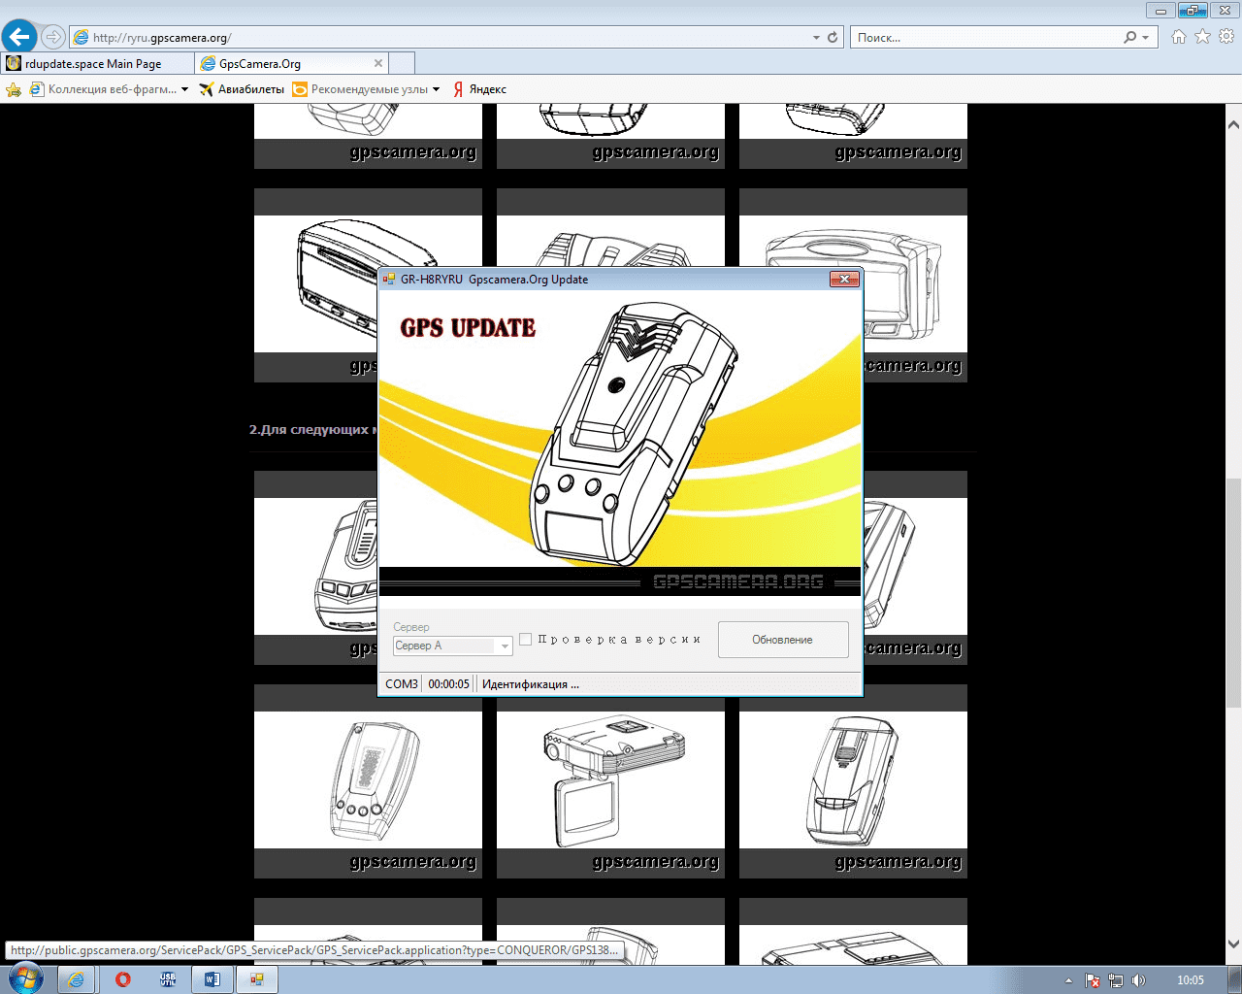Screen dimensions: 1242x994
Task: Click the 10:05 system clock
Action: (x=1190, y=980)
